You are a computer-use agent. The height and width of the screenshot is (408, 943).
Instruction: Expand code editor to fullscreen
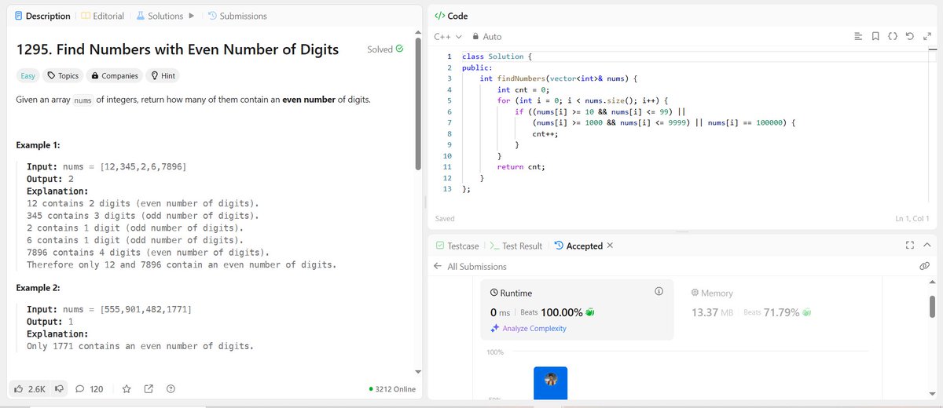[x=926, y=36]
